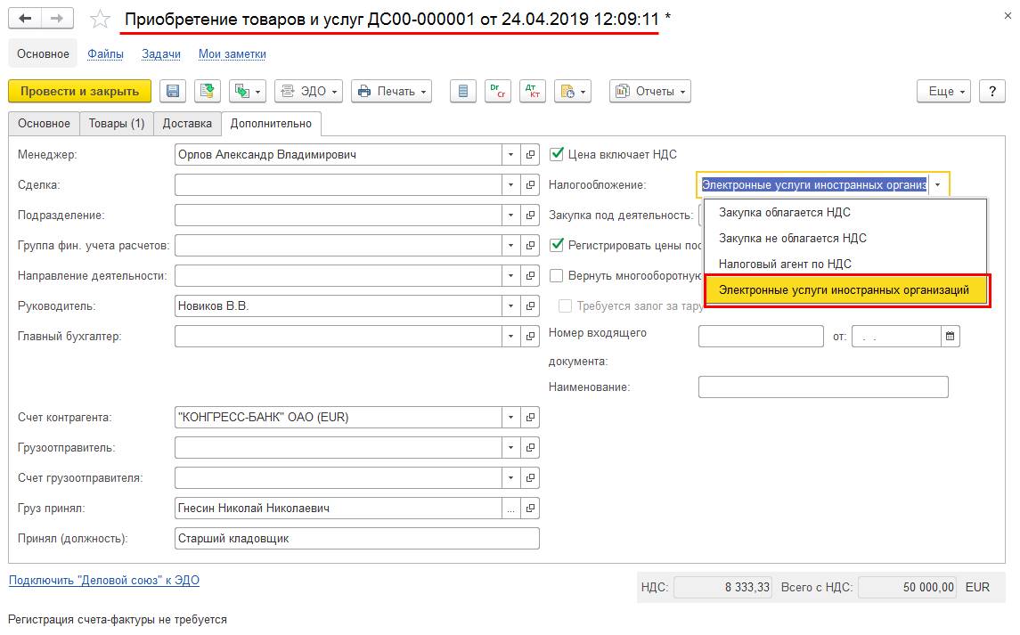Tick the Требуется залог за тару checkbox
The height and width of the screenshot is (635, 1020).
click(x=566, y=305)
